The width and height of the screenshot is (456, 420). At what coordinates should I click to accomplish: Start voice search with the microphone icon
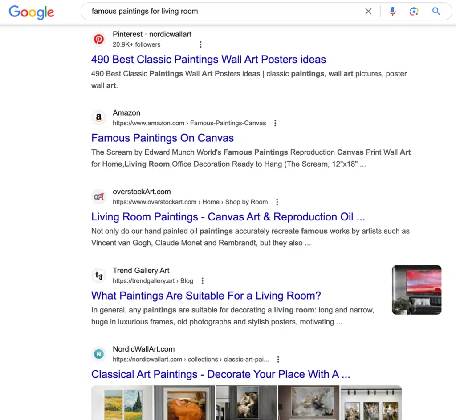click(392, 11)
